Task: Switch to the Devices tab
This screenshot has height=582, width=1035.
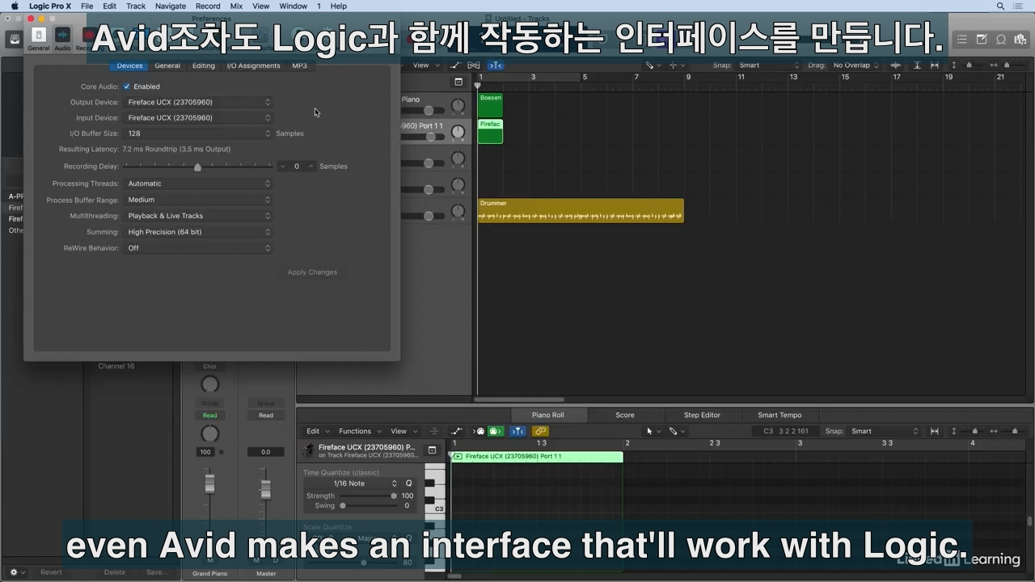Action: click(129, 65)
